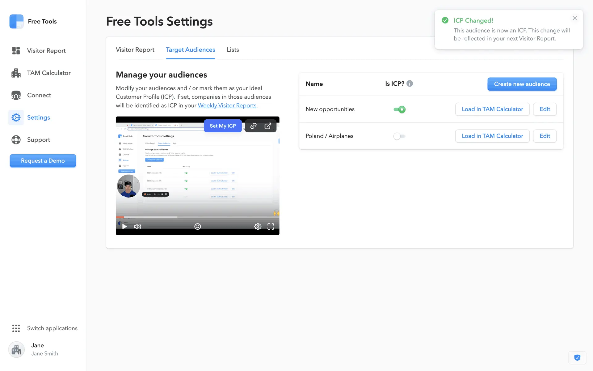Open TAM Calculator from sidebar icon
The image size is (593, 371).
(16, 73)
